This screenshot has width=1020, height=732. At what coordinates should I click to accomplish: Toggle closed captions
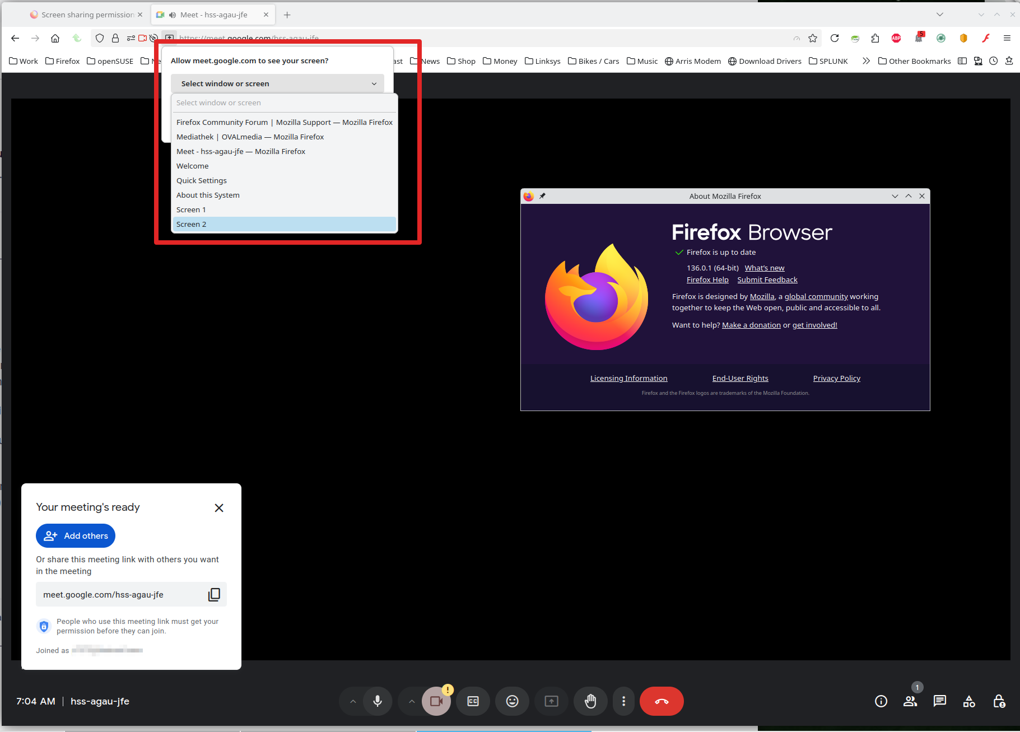point(473,701)
